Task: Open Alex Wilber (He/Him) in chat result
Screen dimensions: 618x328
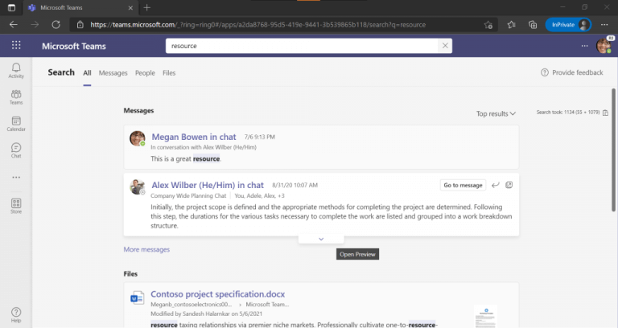Action: (208, 185)
